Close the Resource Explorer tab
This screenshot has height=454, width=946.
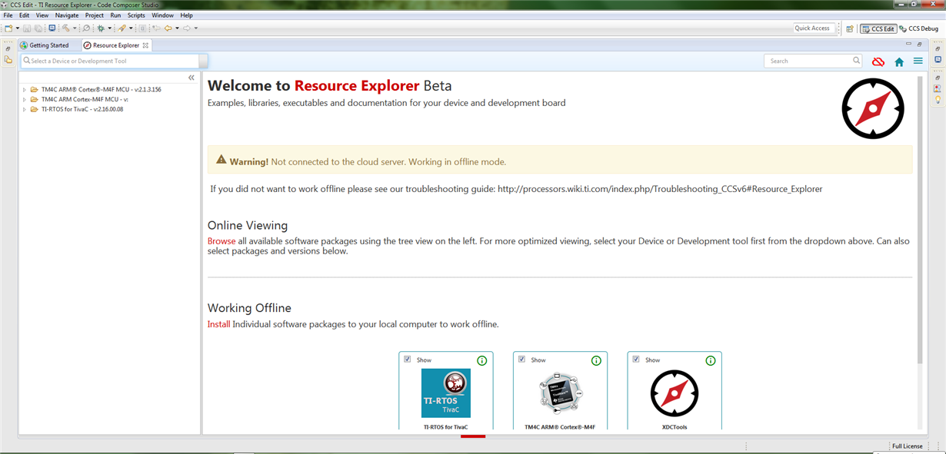click(x=145, y=45)
